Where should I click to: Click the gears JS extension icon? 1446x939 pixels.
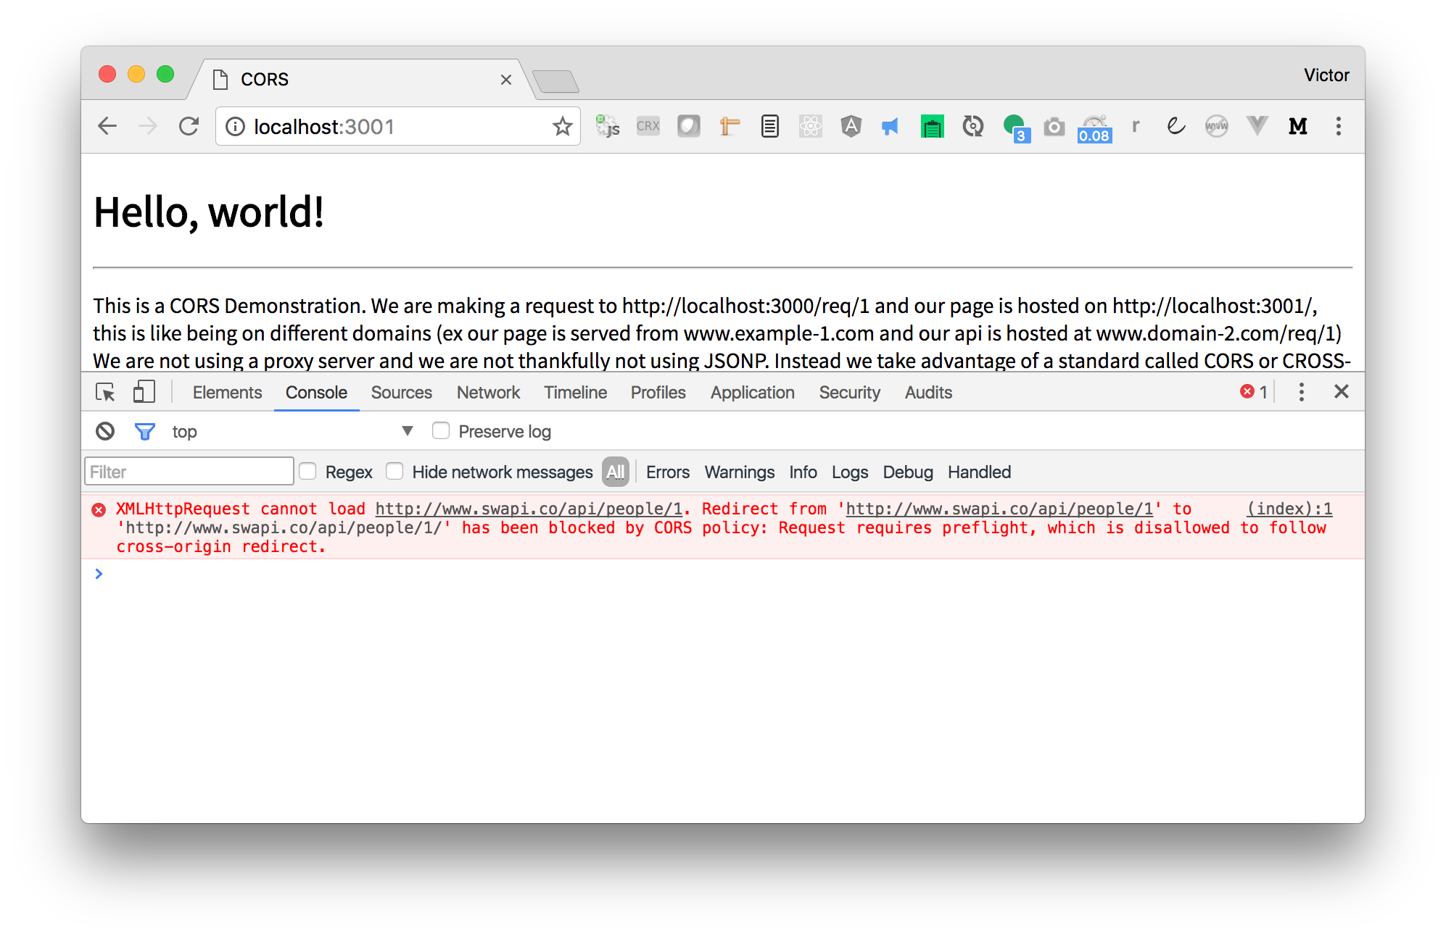click(x=608, y=127)
